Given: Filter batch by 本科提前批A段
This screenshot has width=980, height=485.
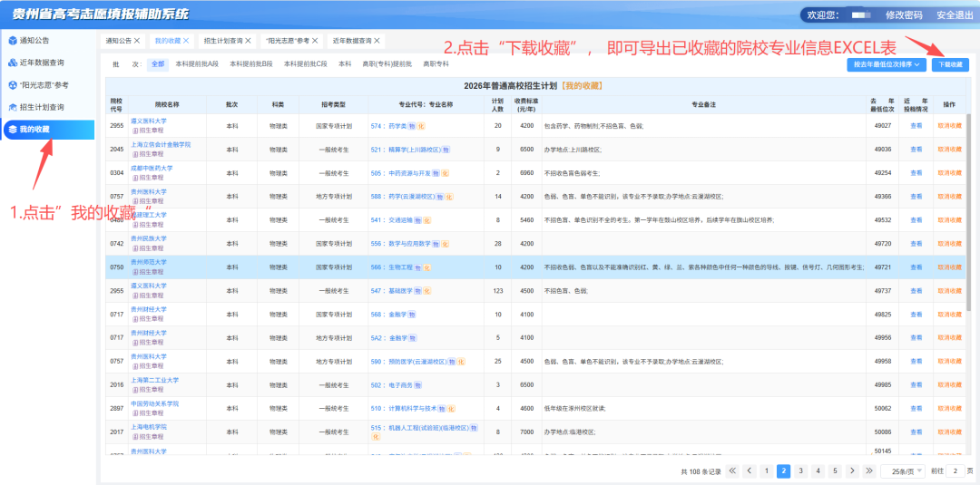Looking at the screenshot, I should (197, 64).
